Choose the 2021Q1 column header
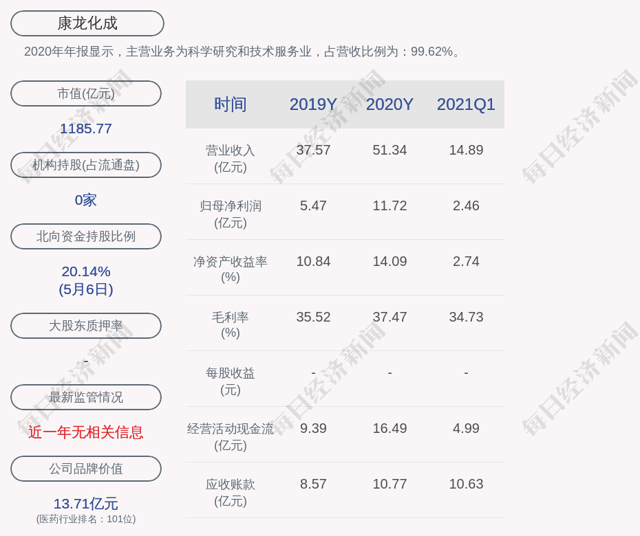The width and height of the screenshot is (640, 536). click(466, 104)
